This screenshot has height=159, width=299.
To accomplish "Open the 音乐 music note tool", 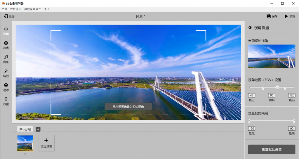I will tap(6, 57).
